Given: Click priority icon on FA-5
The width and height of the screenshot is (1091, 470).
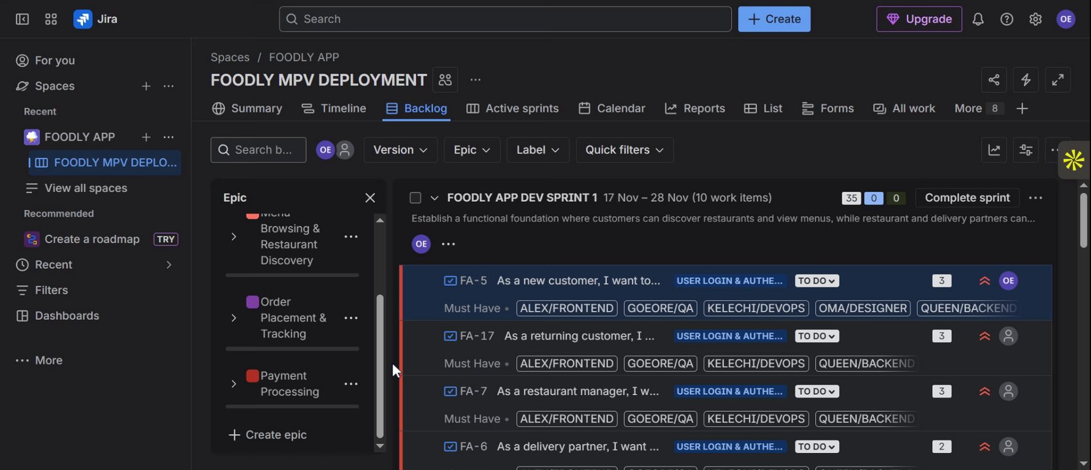Looking at the screenshot, I should 985,281.
